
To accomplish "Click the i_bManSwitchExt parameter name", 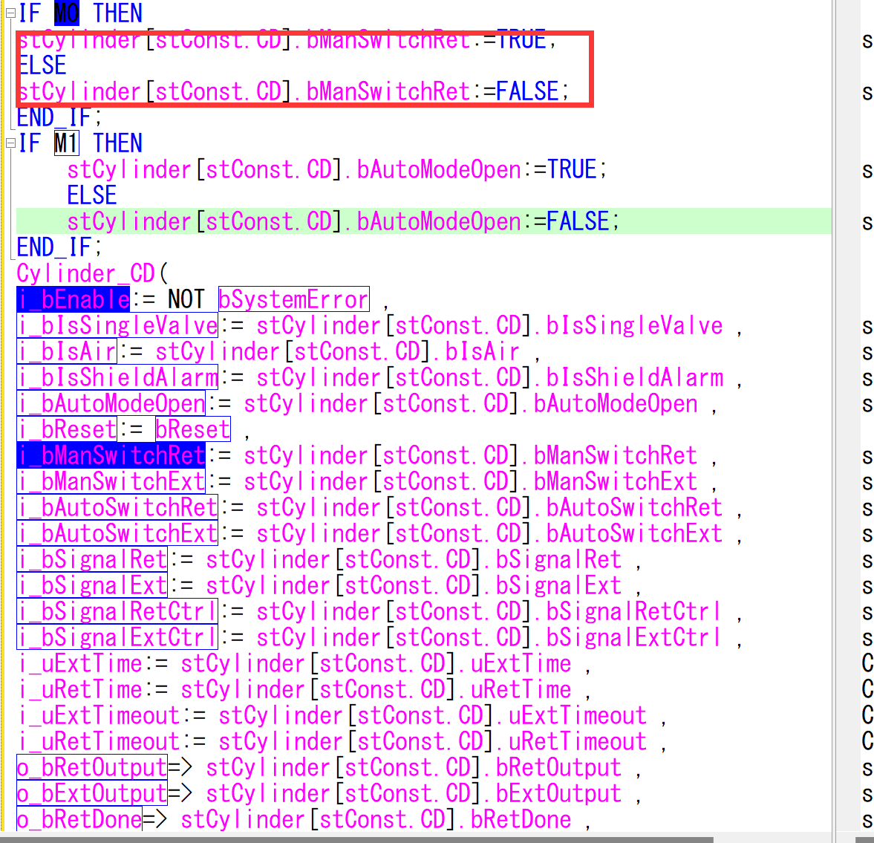I will coord(111,481).
